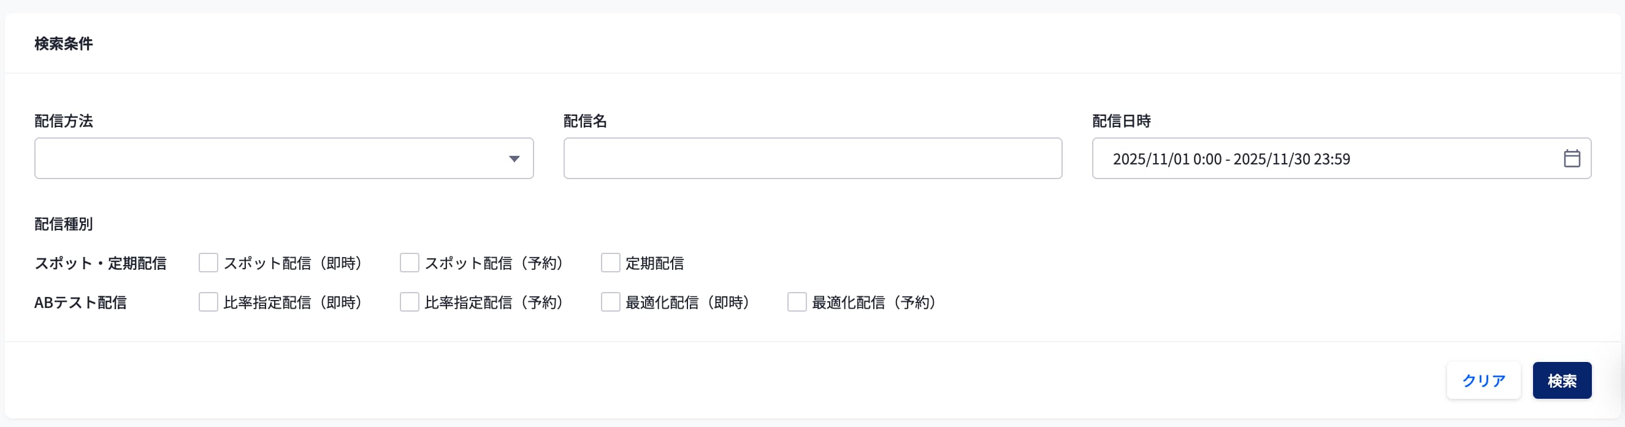Tick the 比率指定配信（即時） checkbox
This screenshot has width=1625, height=427.
[x=208, y=302]
